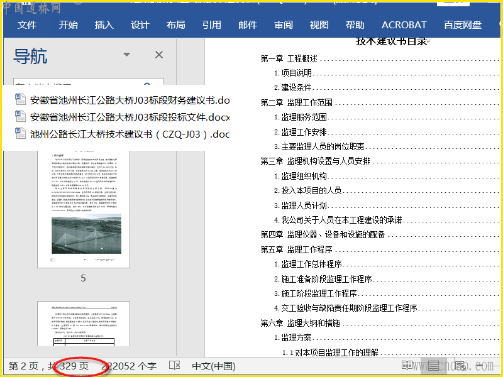This screenshot has height=377, width=503.
Task: Open the 百度网盘 ribbon tab
Action: click(463, 25)
